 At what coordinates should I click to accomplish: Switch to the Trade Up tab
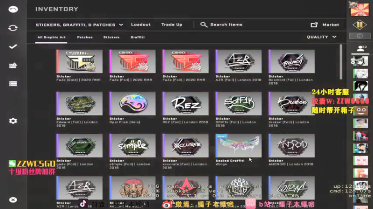pos(172,25)
